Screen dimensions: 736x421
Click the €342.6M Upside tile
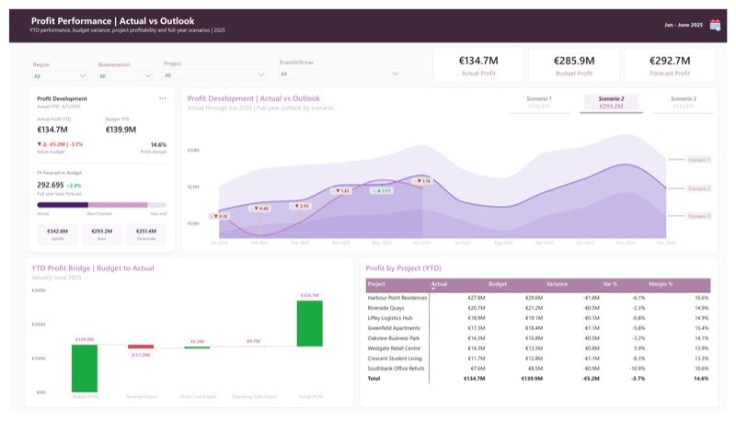(57, 234)
